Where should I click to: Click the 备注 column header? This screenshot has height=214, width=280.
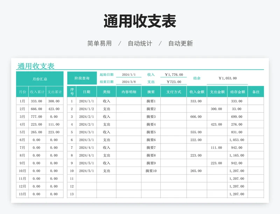click(x=256, y=92)
